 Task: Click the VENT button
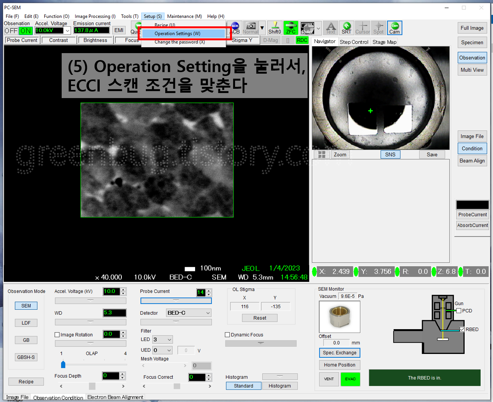(x=329, y=379)
